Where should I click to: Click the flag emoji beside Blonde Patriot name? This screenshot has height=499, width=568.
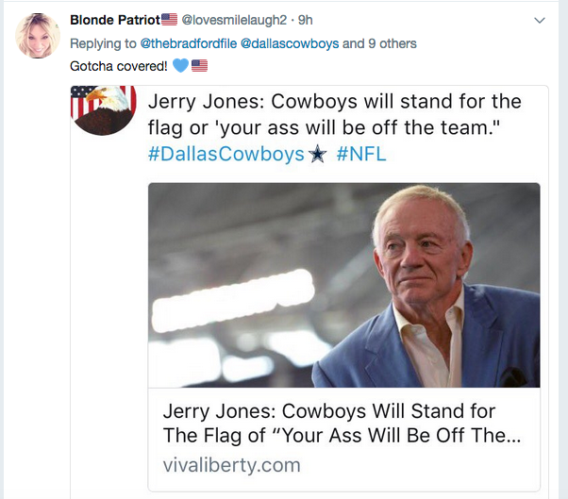[170, 20]
